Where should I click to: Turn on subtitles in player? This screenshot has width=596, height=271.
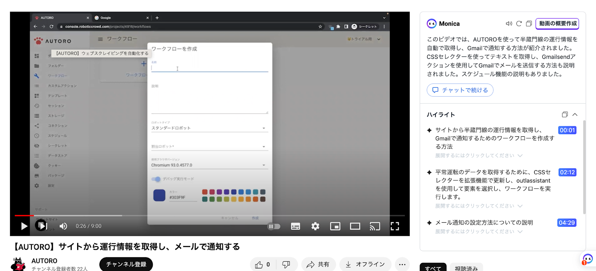pos(295,226)
